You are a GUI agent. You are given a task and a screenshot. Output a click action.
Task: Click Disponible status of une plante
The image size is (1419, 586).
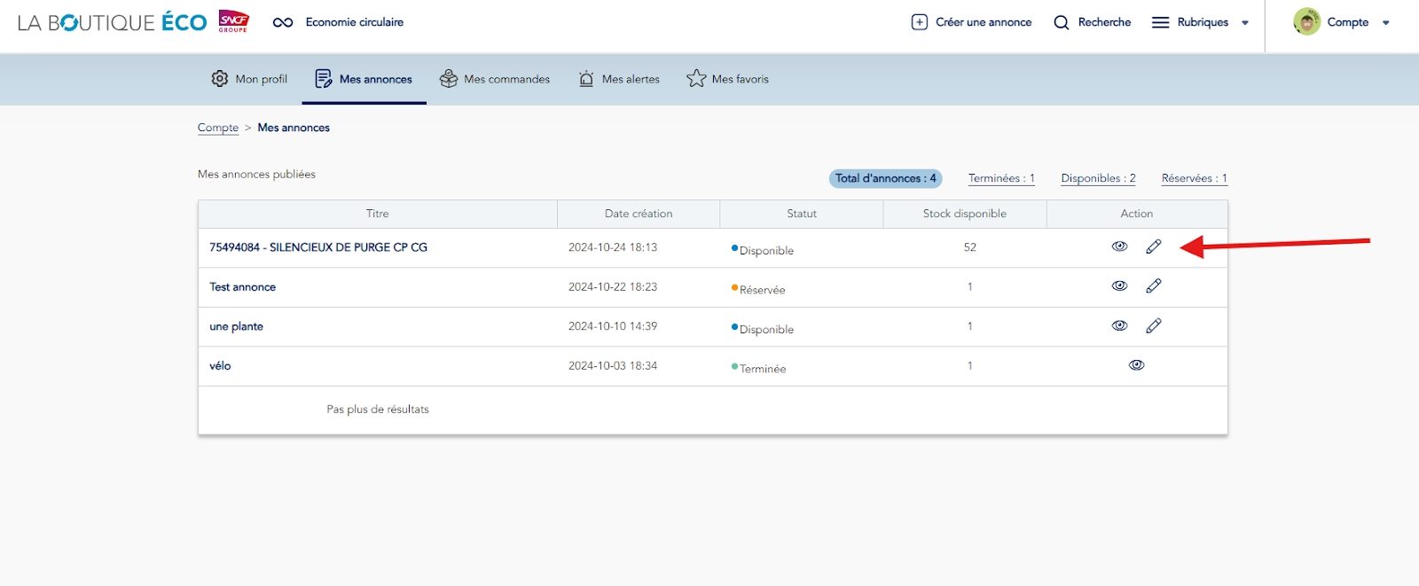pos(763,329)
